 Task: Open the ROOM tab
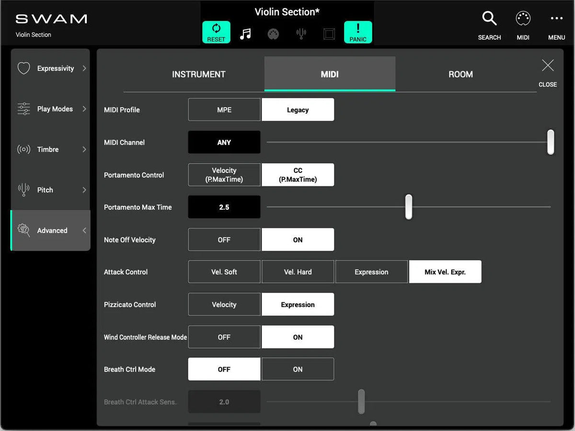[460, 74]
